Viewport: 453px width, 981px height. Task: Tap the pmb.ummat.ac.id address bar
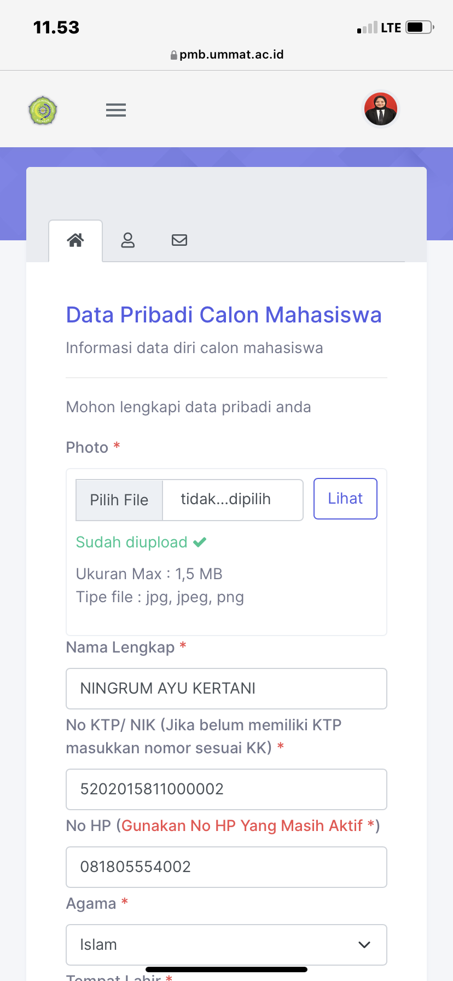tap(231, 55)
